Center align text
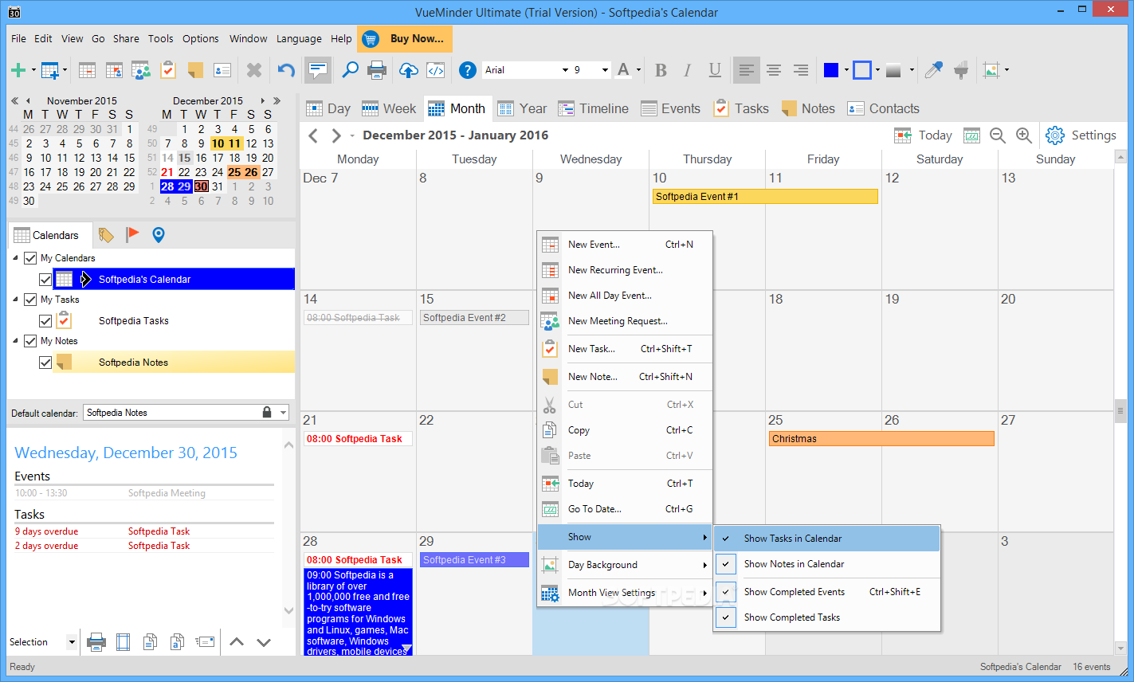This screenshot has width=1134, height=682. click(x=773, y=70)
